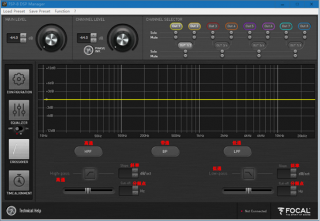Click the Technical Help question mark icon
This screenshot has width=320, height=221.
11,211
